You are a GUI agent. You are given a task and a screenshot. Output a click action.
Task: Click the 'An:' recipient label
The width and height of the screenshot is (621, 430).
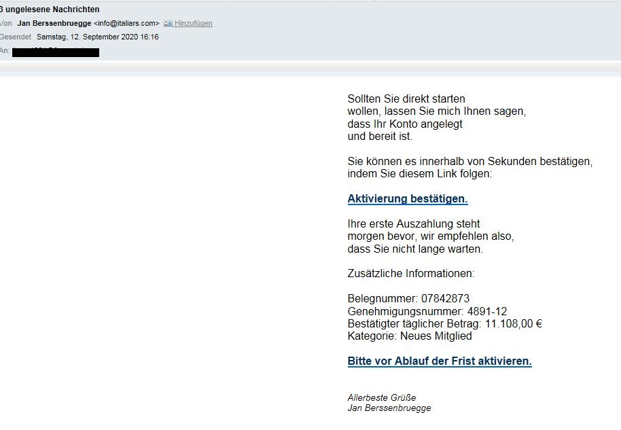[5, 51]
